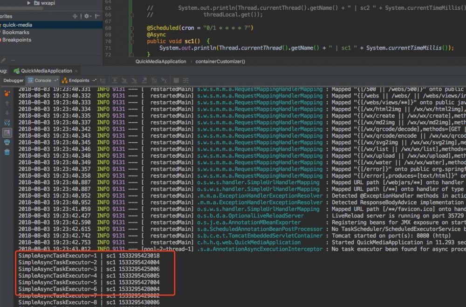Image resolution: width=466 pixels, height=307 pixels.
Task: Click the evaluate expression calculator icon
Action: 176,81
